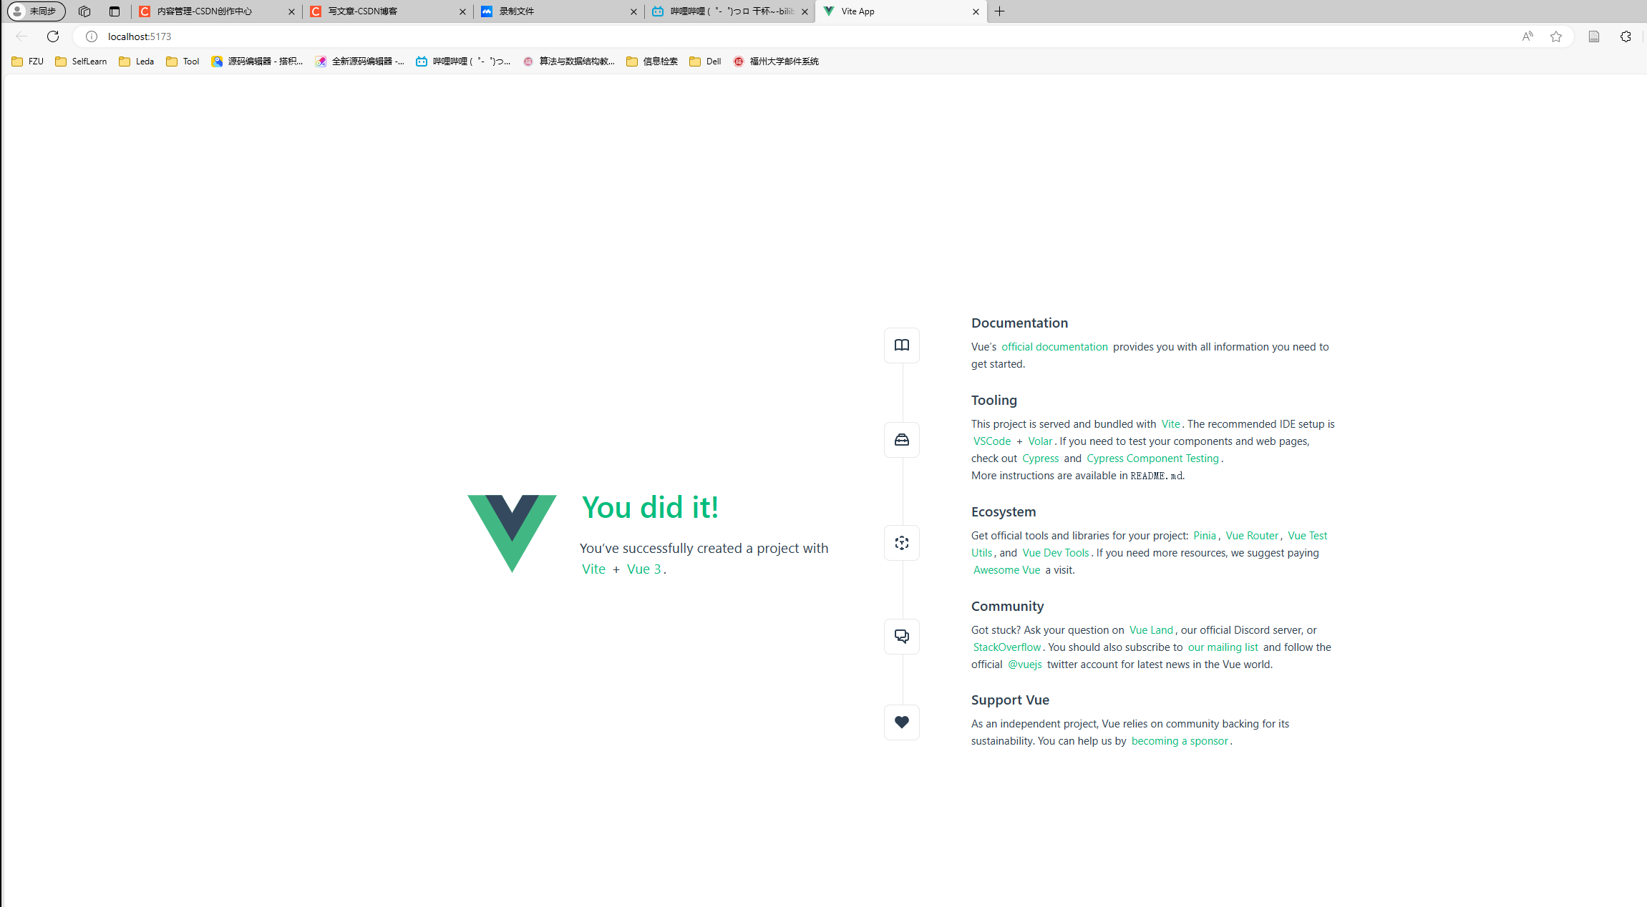Open the Vite link in Tooling section

click(1170, 424)
